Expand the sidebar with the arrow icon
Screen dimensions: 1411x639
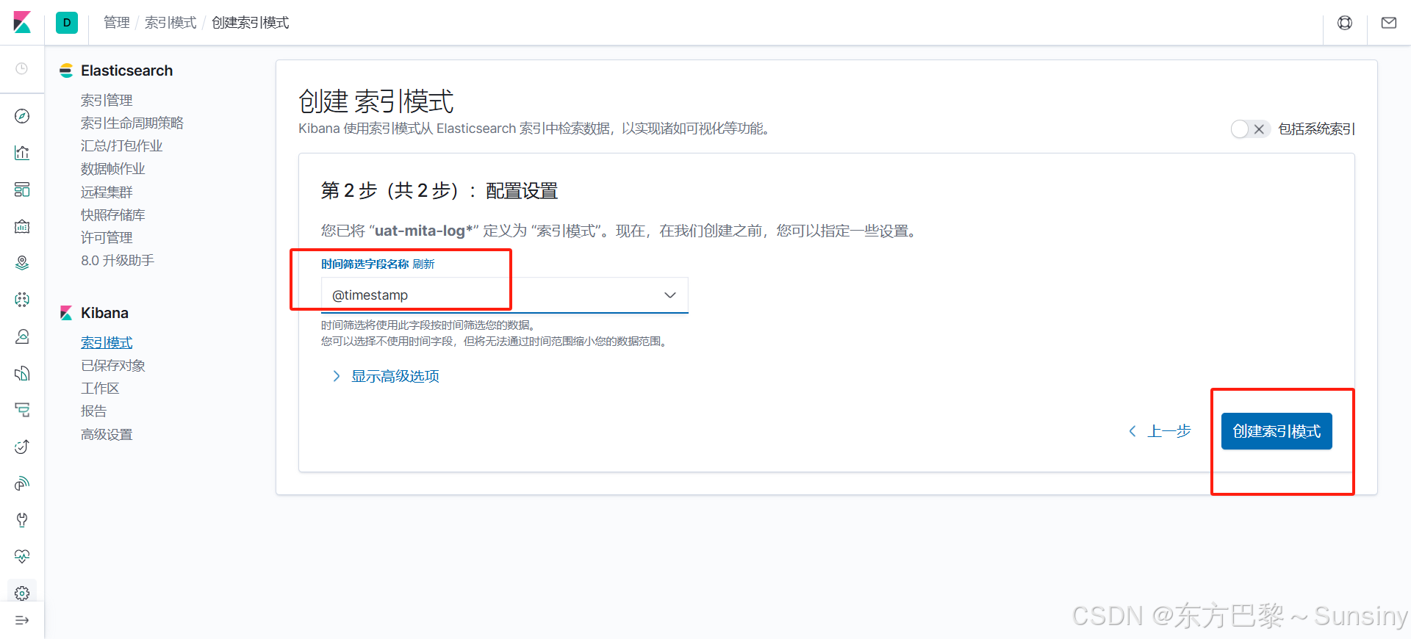22,621
